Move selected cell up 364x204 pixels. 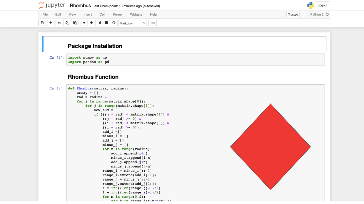tap(84, 23)
